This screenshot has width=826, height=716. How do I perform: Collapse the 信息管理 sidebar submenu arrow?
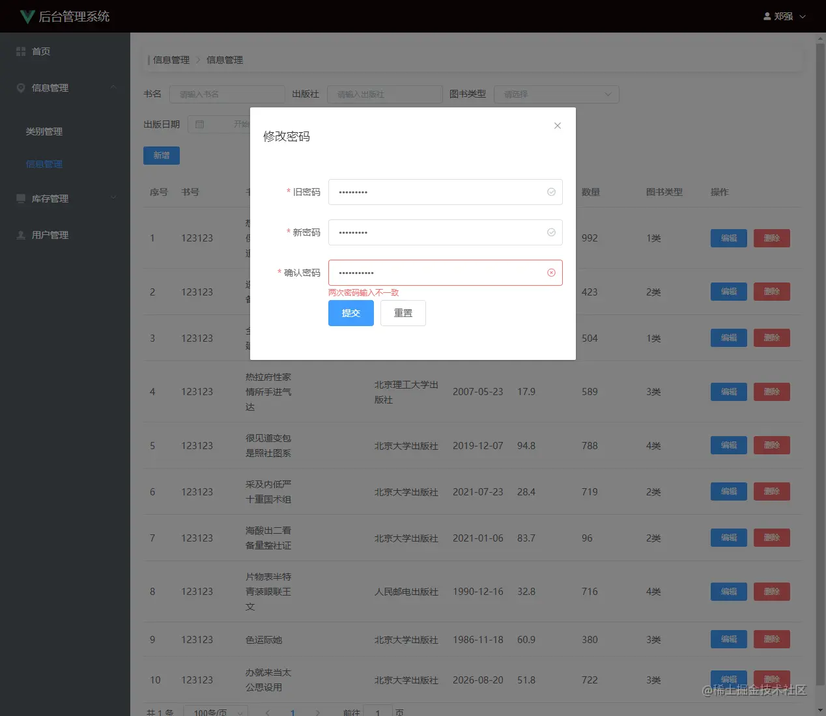click(x=113, y=87)
